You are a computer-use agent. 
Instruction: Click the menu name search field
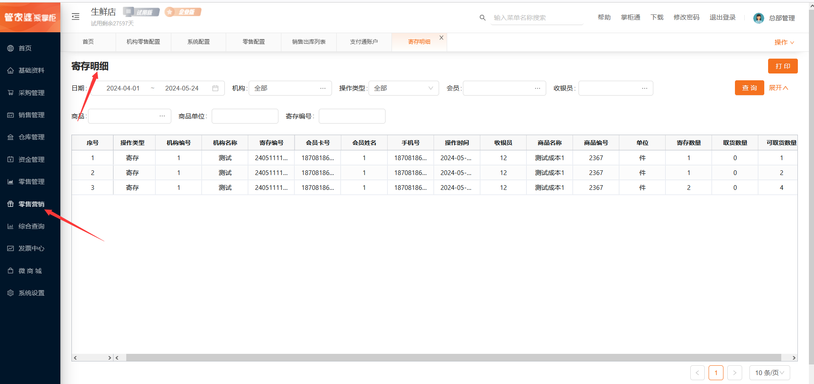(x=537, y=18)
